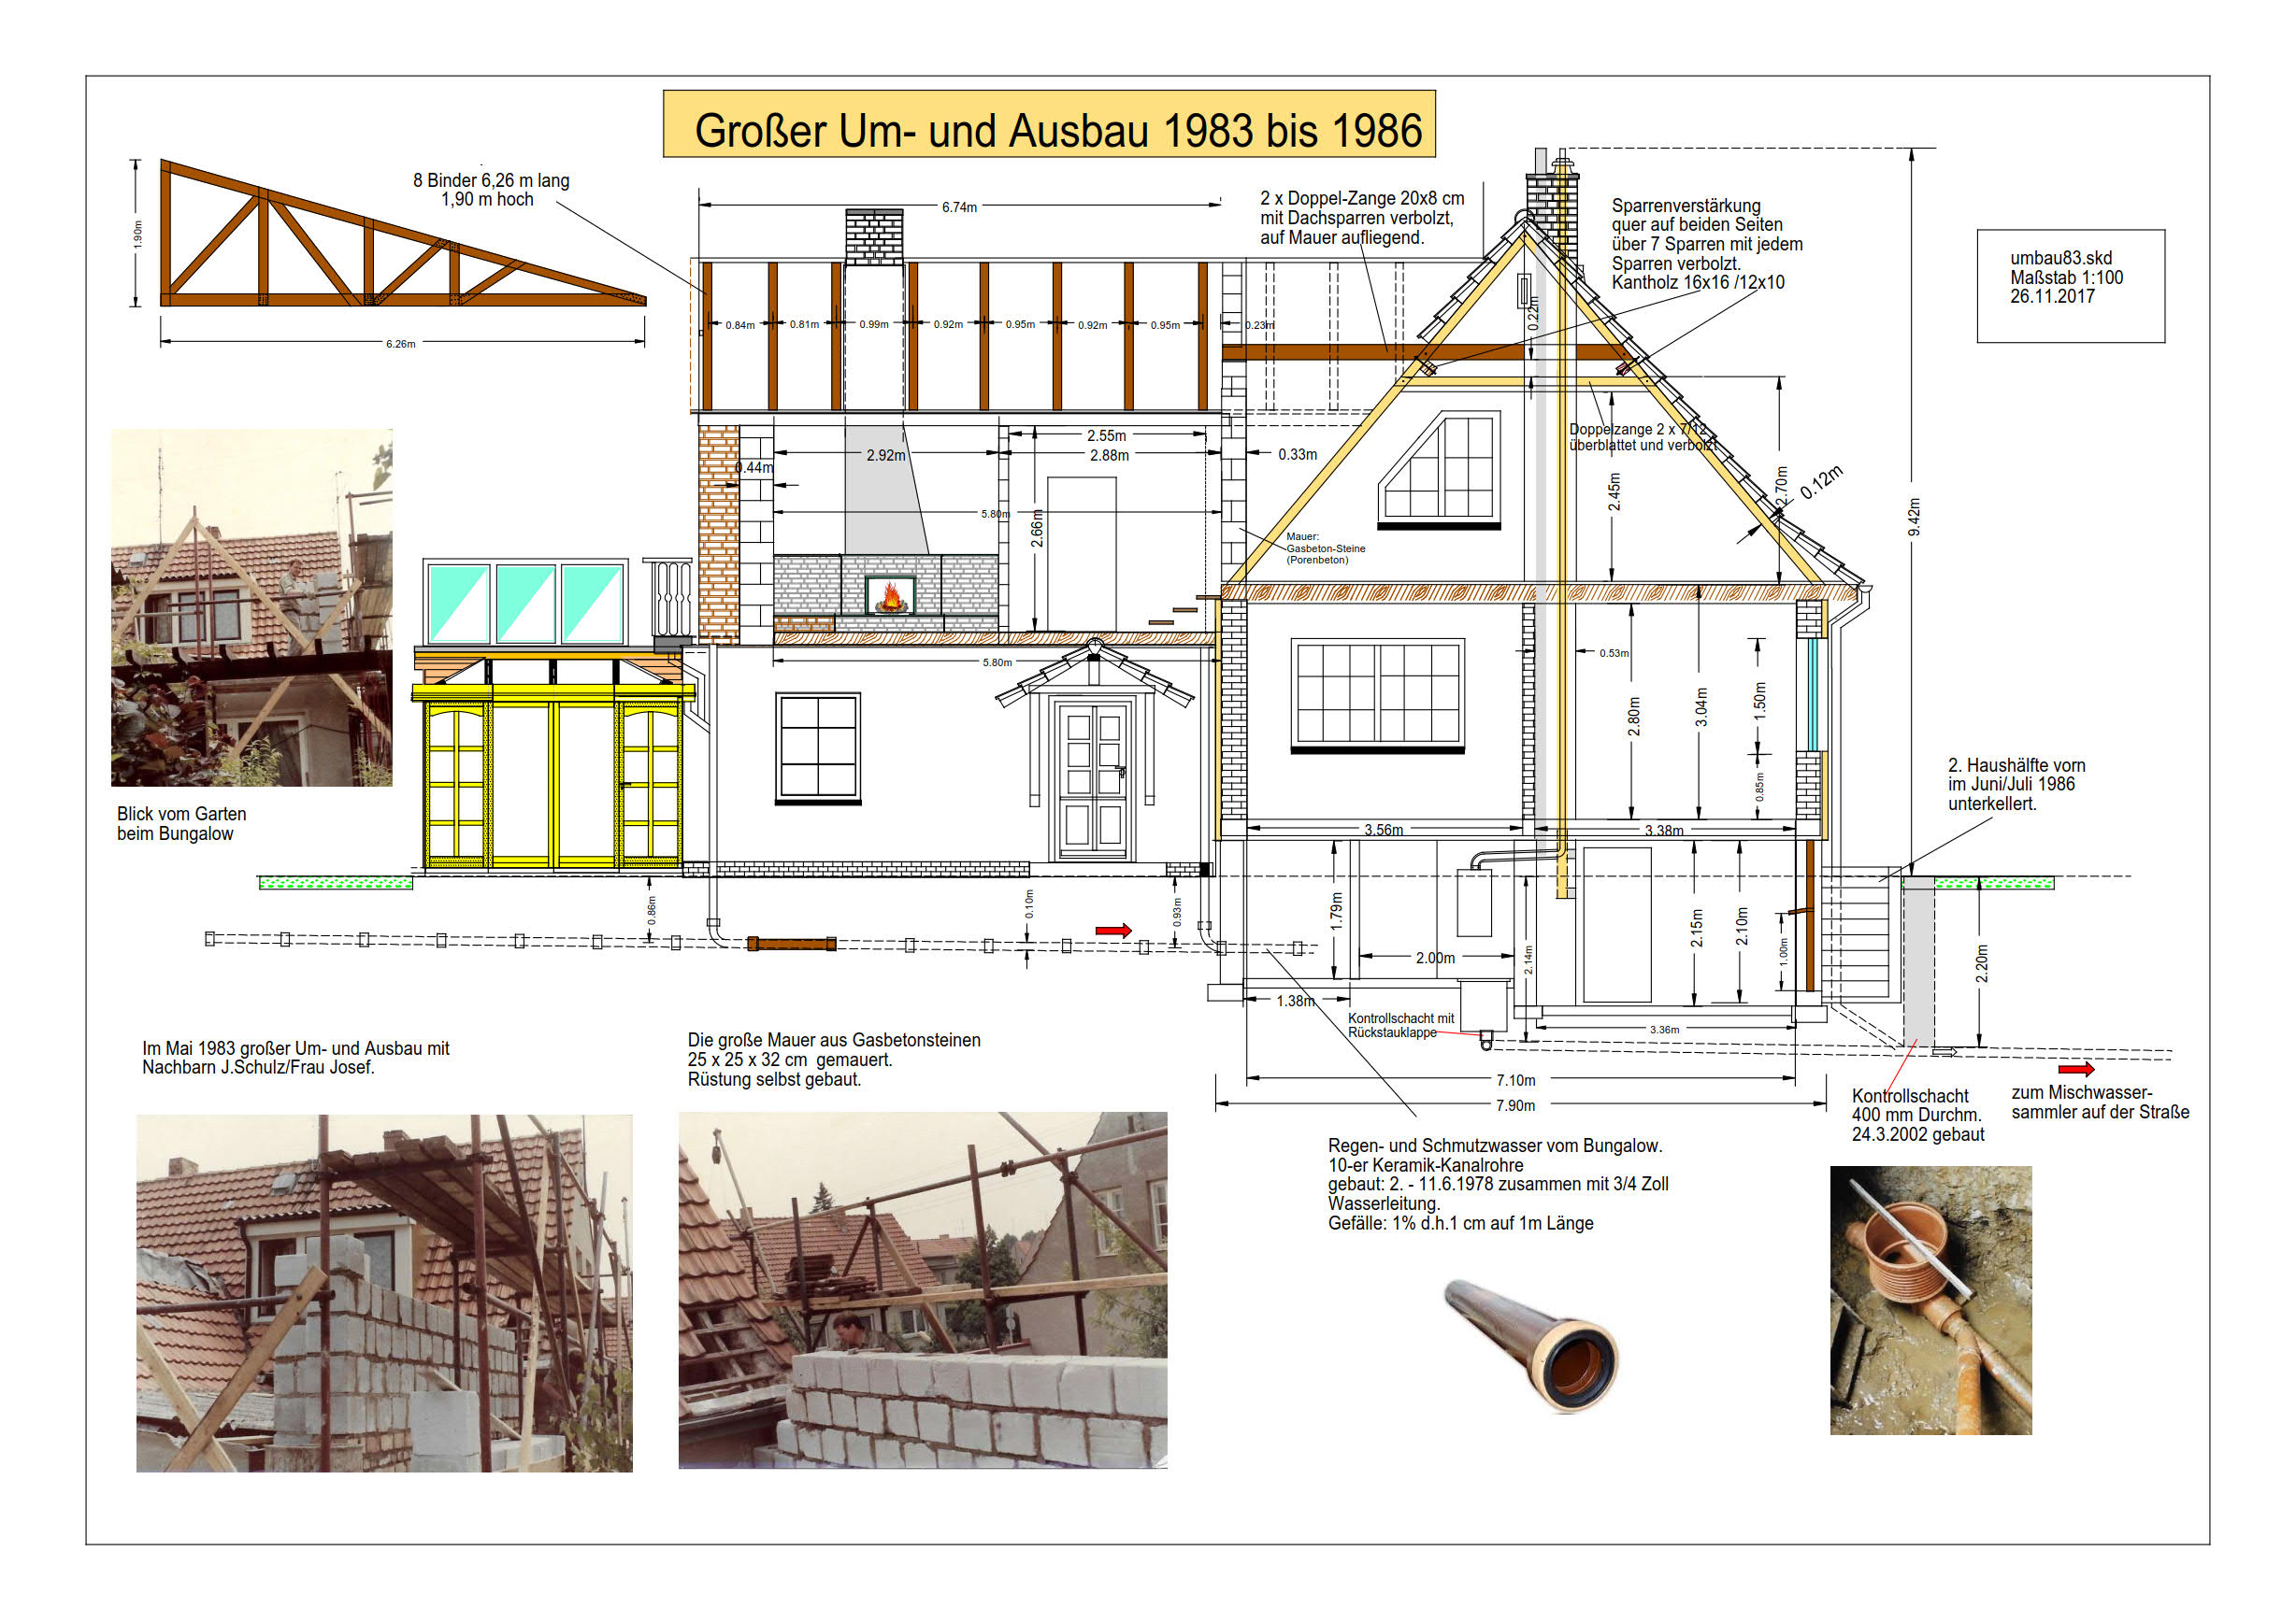Click the '3.38m' room width dimension

(x=1663, y=831)
